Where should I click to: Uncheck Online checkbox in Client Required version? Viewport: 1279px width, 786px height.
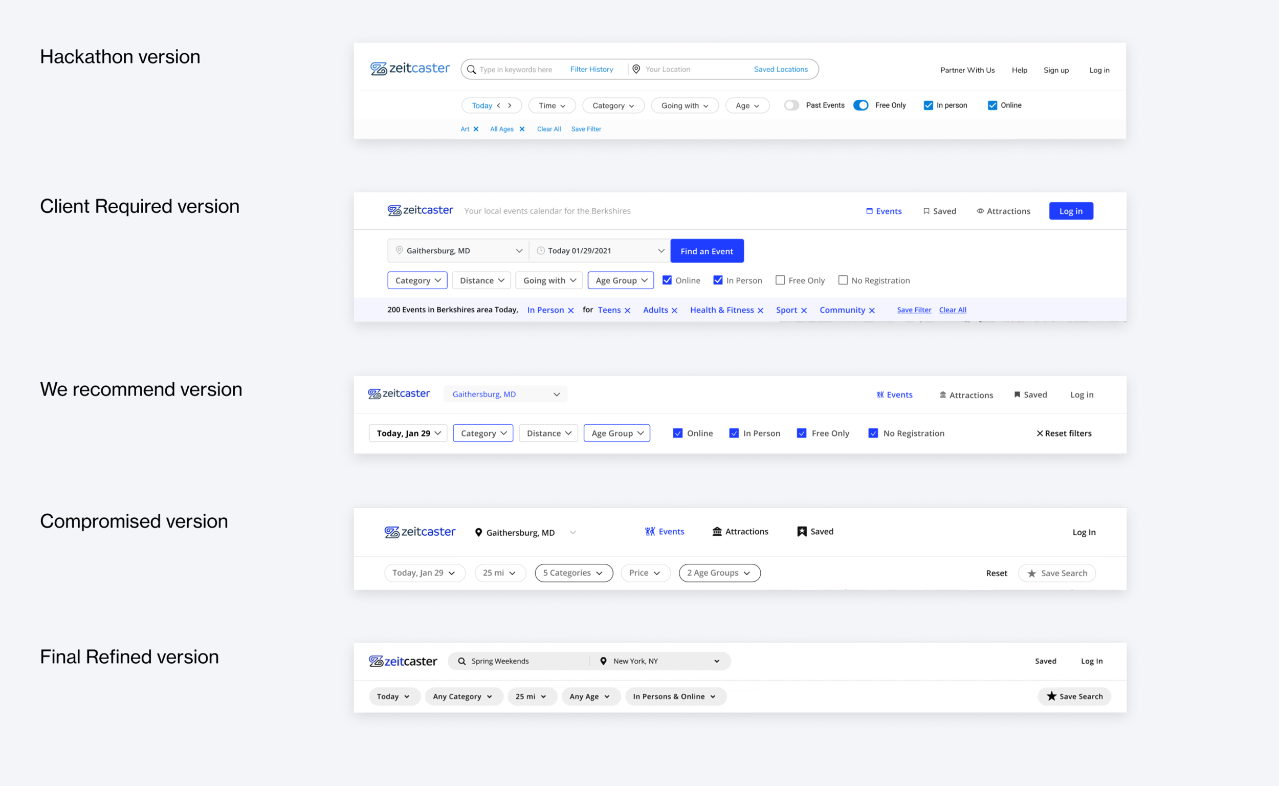(x=667, y=280)
